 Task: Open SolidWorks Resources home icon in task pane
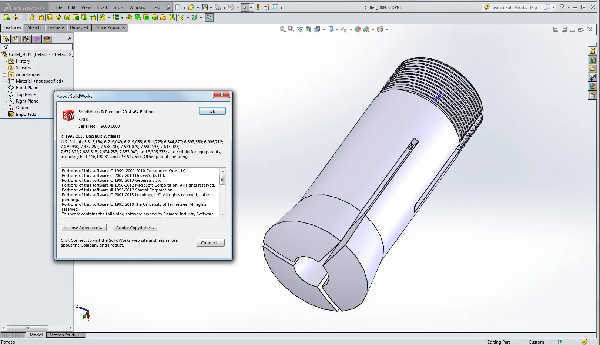coord(592,51)
